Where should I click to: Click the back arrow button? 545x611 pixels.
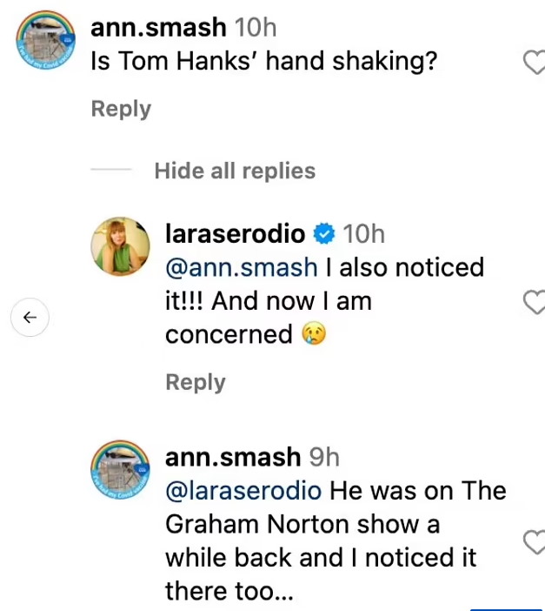[x=30, y=318]
